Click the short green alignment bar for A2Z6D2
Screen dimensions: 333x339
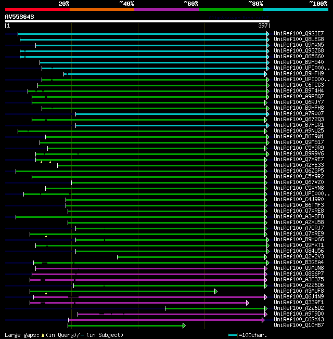tap(215, 308)
